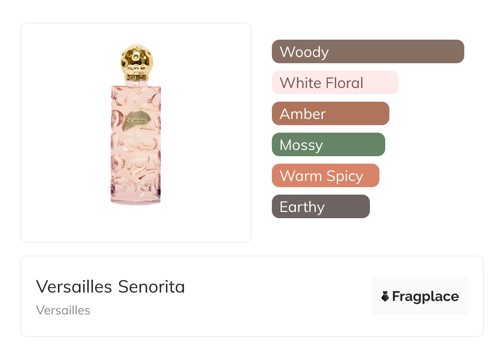
Task: Click the Fragplace bottle logo icon
Action: pos(385,296)
